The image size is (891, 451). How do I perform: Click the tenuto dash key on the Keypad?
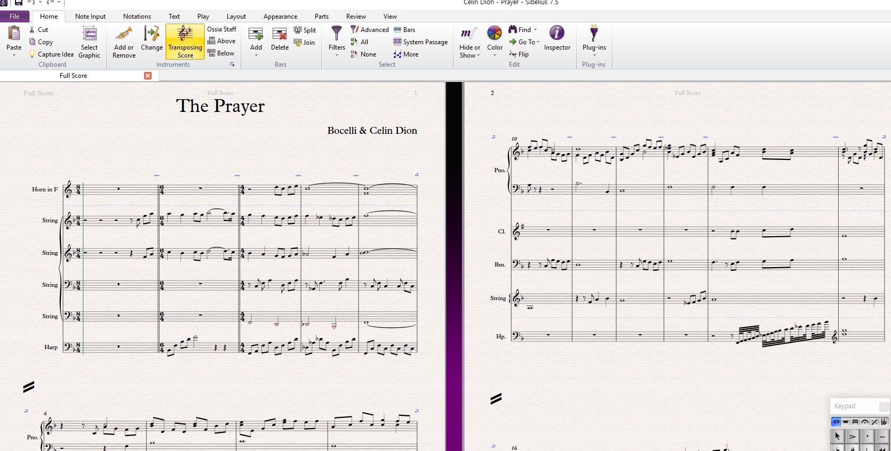tap(882, 437)
